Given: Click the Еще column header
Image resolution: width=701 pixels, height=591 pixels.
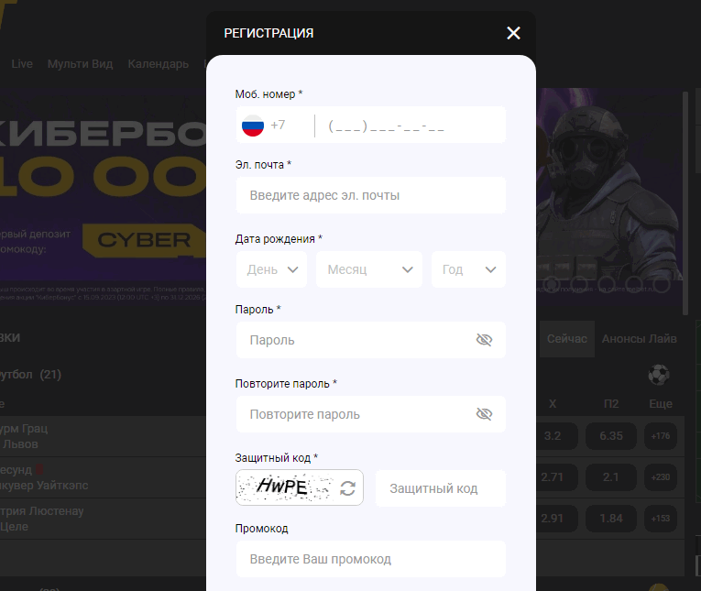Looking at the screenshot, I should point(661,404).
